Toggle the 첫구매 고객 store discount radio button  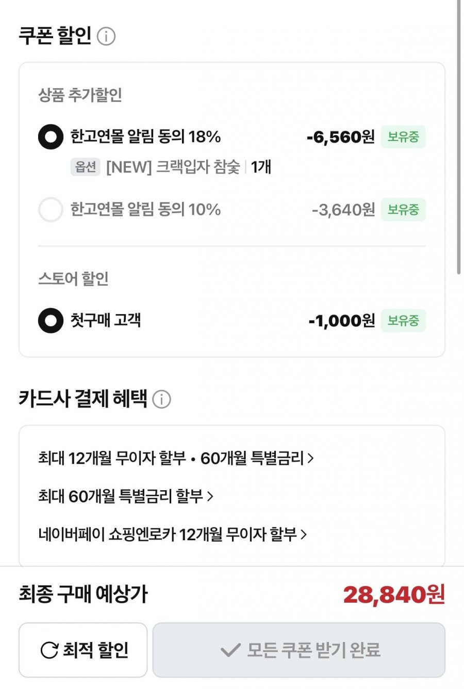click(51, 321)
